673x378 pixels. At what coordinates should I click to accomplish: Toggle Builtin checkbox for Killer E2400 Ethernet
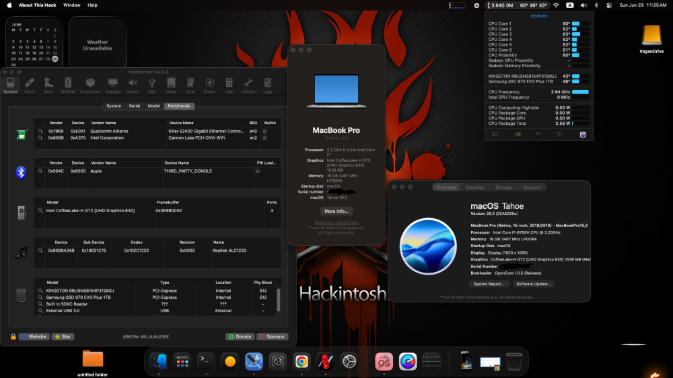[264, 132]
